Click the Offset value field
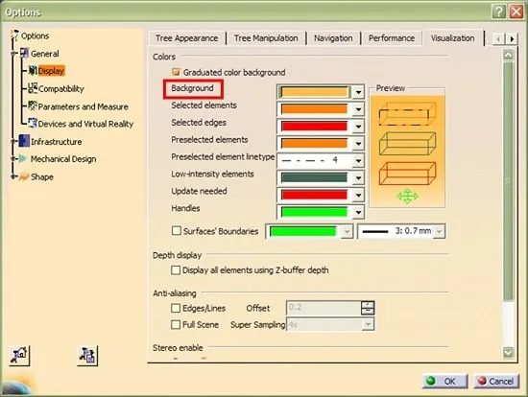528x397 pixels. (324, 308)
